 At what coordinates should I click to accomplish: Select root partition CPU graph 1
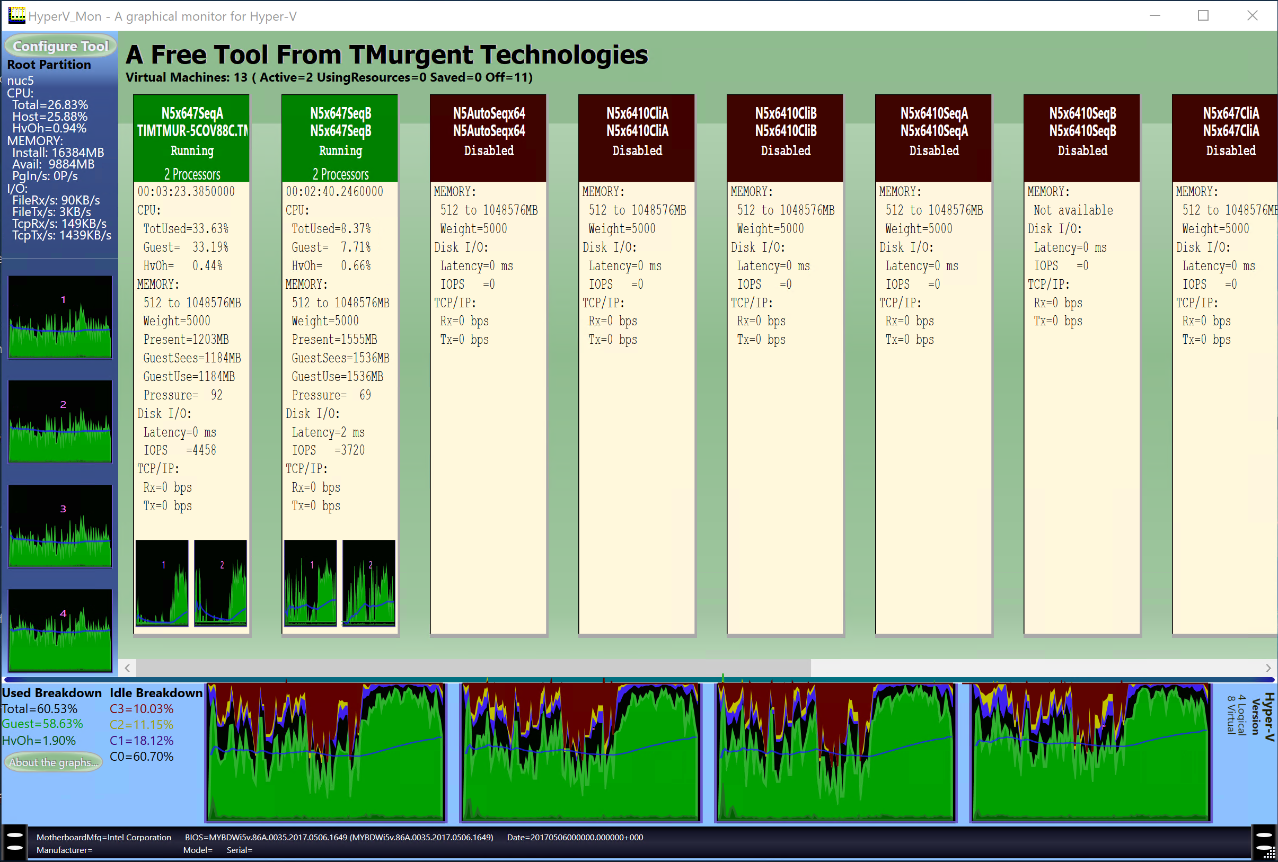[x=60, y=317]
